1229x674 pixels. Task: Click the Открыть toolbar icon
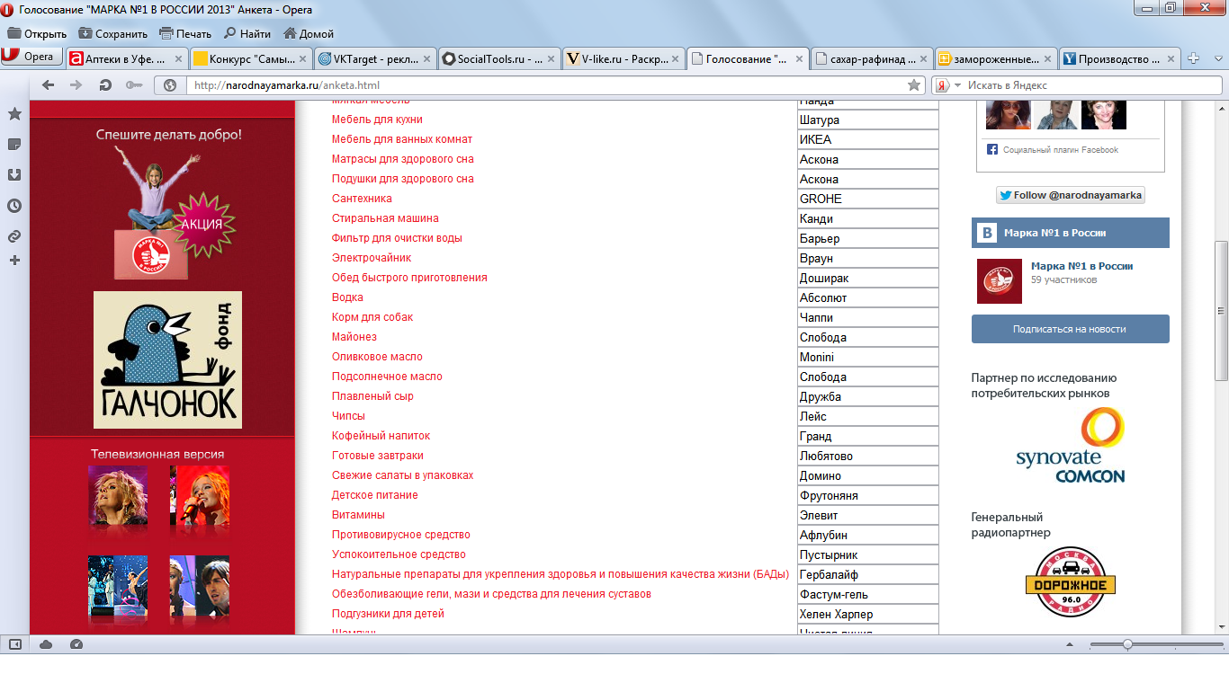click(x=14, y=33)
